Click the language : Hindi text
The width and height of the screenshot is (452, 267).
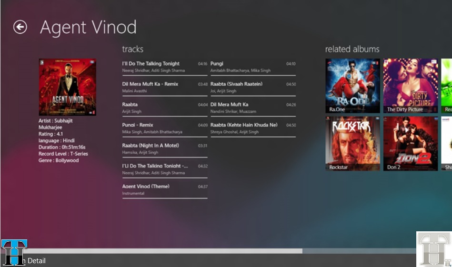57,140
